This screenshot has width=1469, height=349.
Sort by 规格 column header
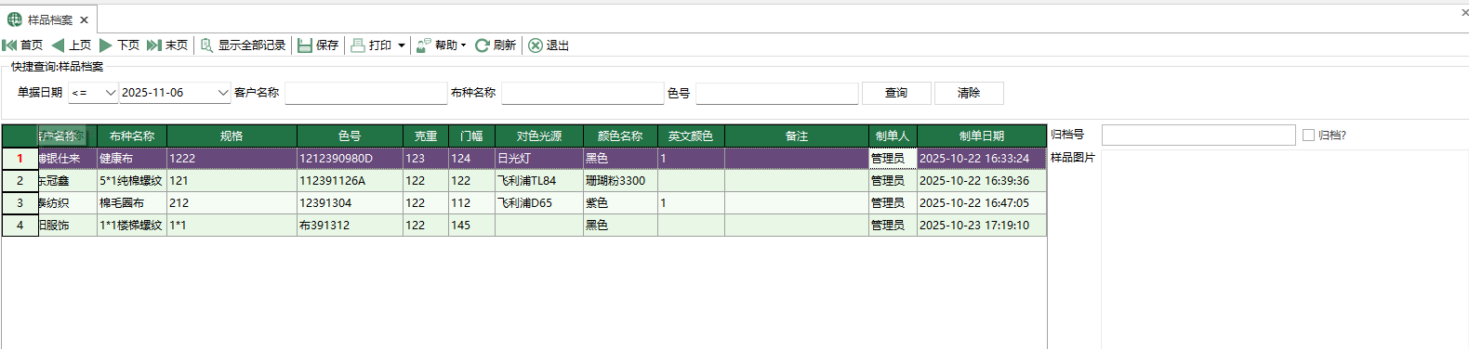[x=232, y=136]
